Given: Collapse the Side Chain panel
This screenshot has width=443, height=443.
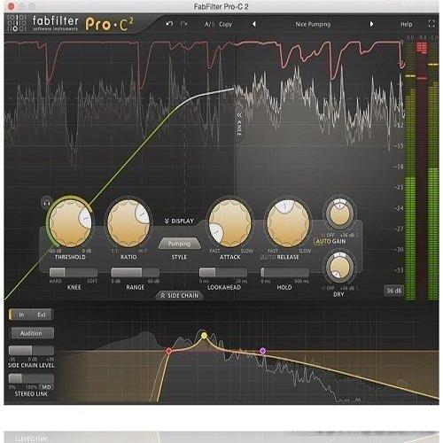Looking at the screenshot, I should pos(179,295).
